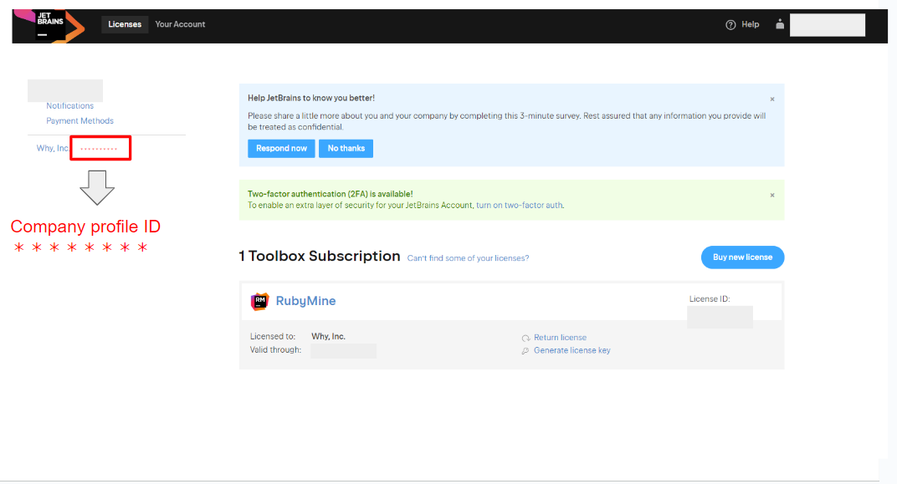Click the Help JetBrains to know you better heading

(x=311, y=99)
